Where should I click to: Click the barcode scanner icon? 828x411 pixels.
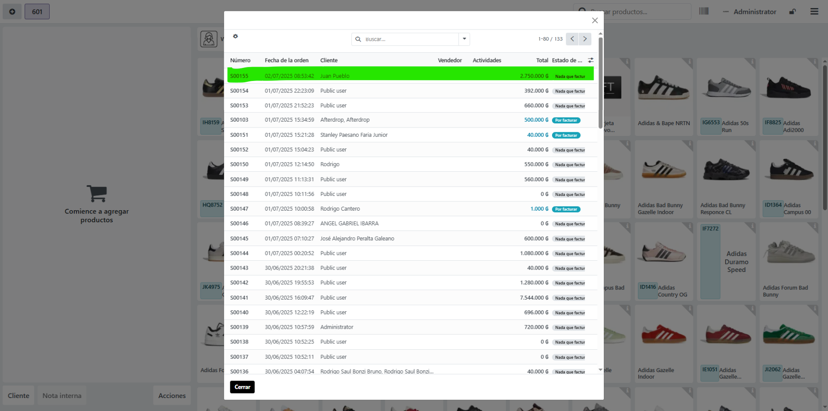point(704,11)
